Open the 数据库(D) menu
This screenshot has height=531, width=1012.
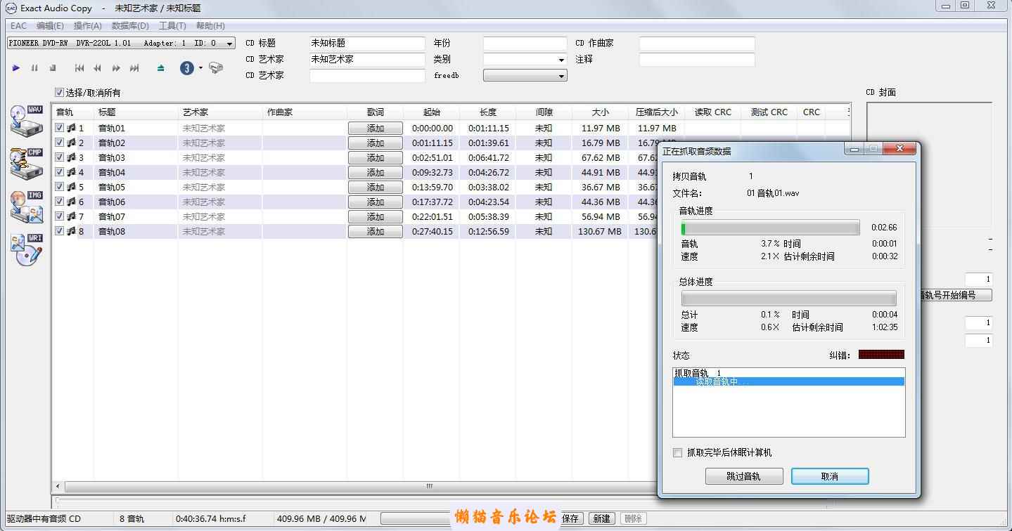click(130, 26)
